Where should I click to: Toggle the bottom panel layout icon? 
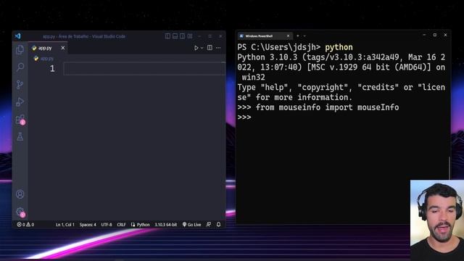pyautogui.click(x=175, y=36)
